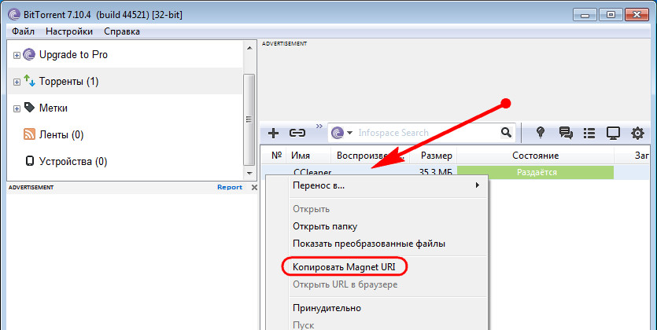
Task: Click the BitTorrent logo in search box
Action: click(x=338, y=133)
